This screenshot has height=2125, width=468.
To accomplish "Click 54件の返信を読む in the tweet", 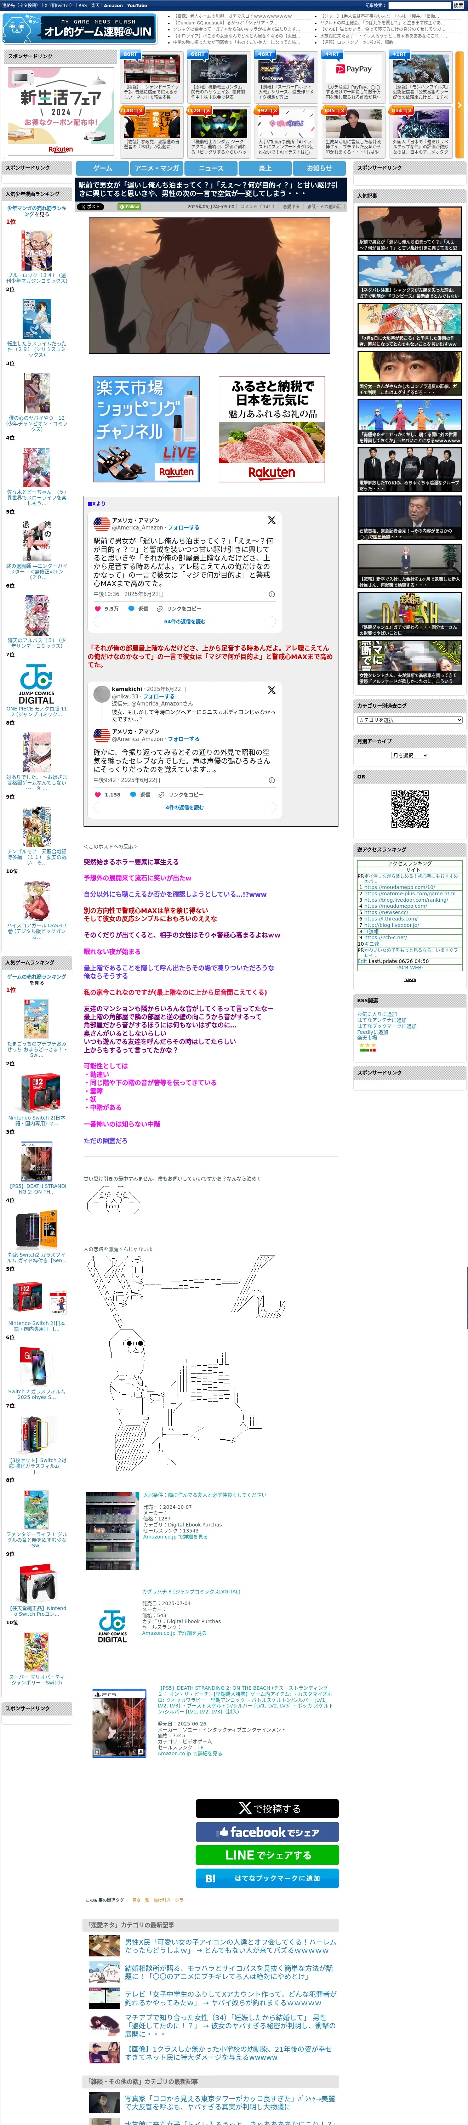I will pyautogui.click(x=184, y=621).
